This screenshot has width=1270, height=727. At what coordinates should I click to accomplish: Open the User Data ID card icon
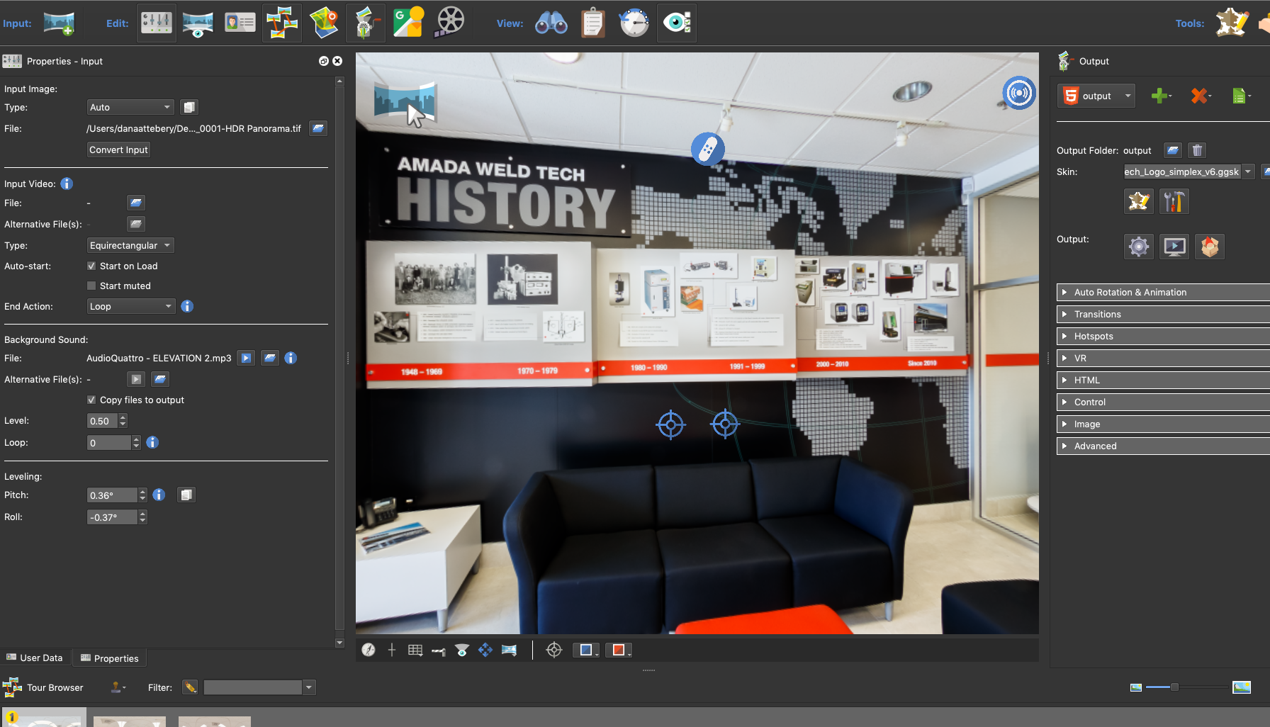(x=240, y=23)
